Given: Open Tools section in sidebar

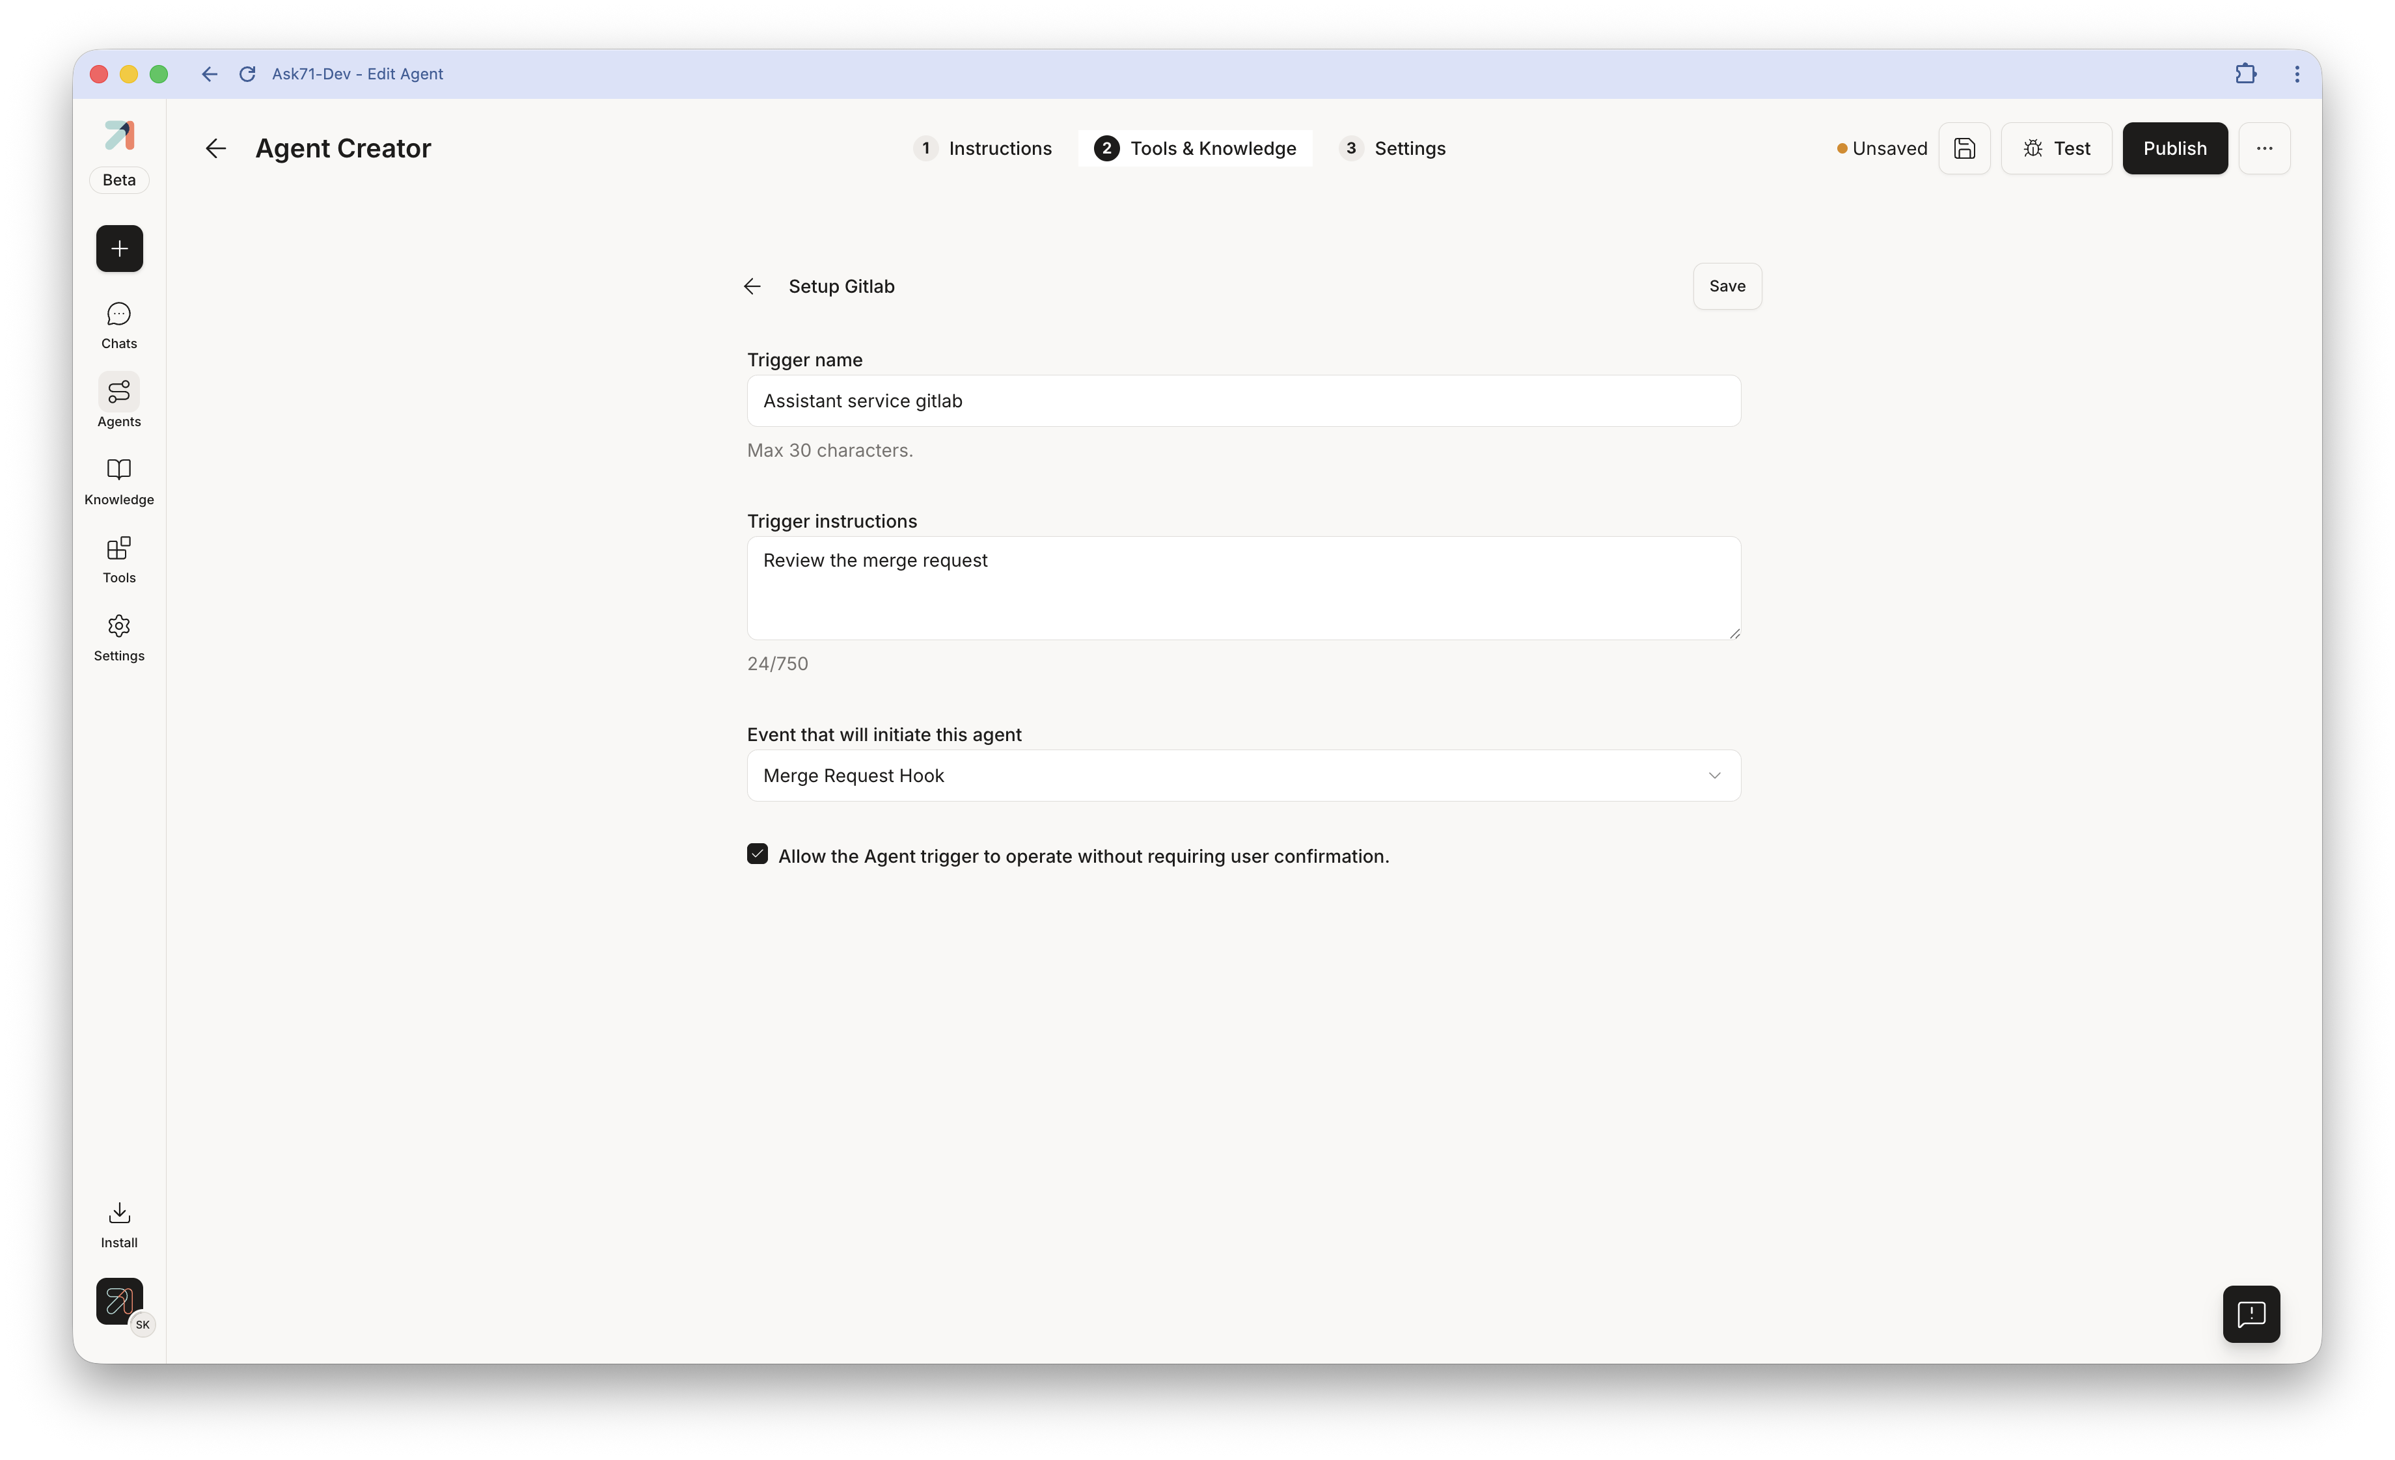Looking at the screenshot, I should tap(120, 560).
